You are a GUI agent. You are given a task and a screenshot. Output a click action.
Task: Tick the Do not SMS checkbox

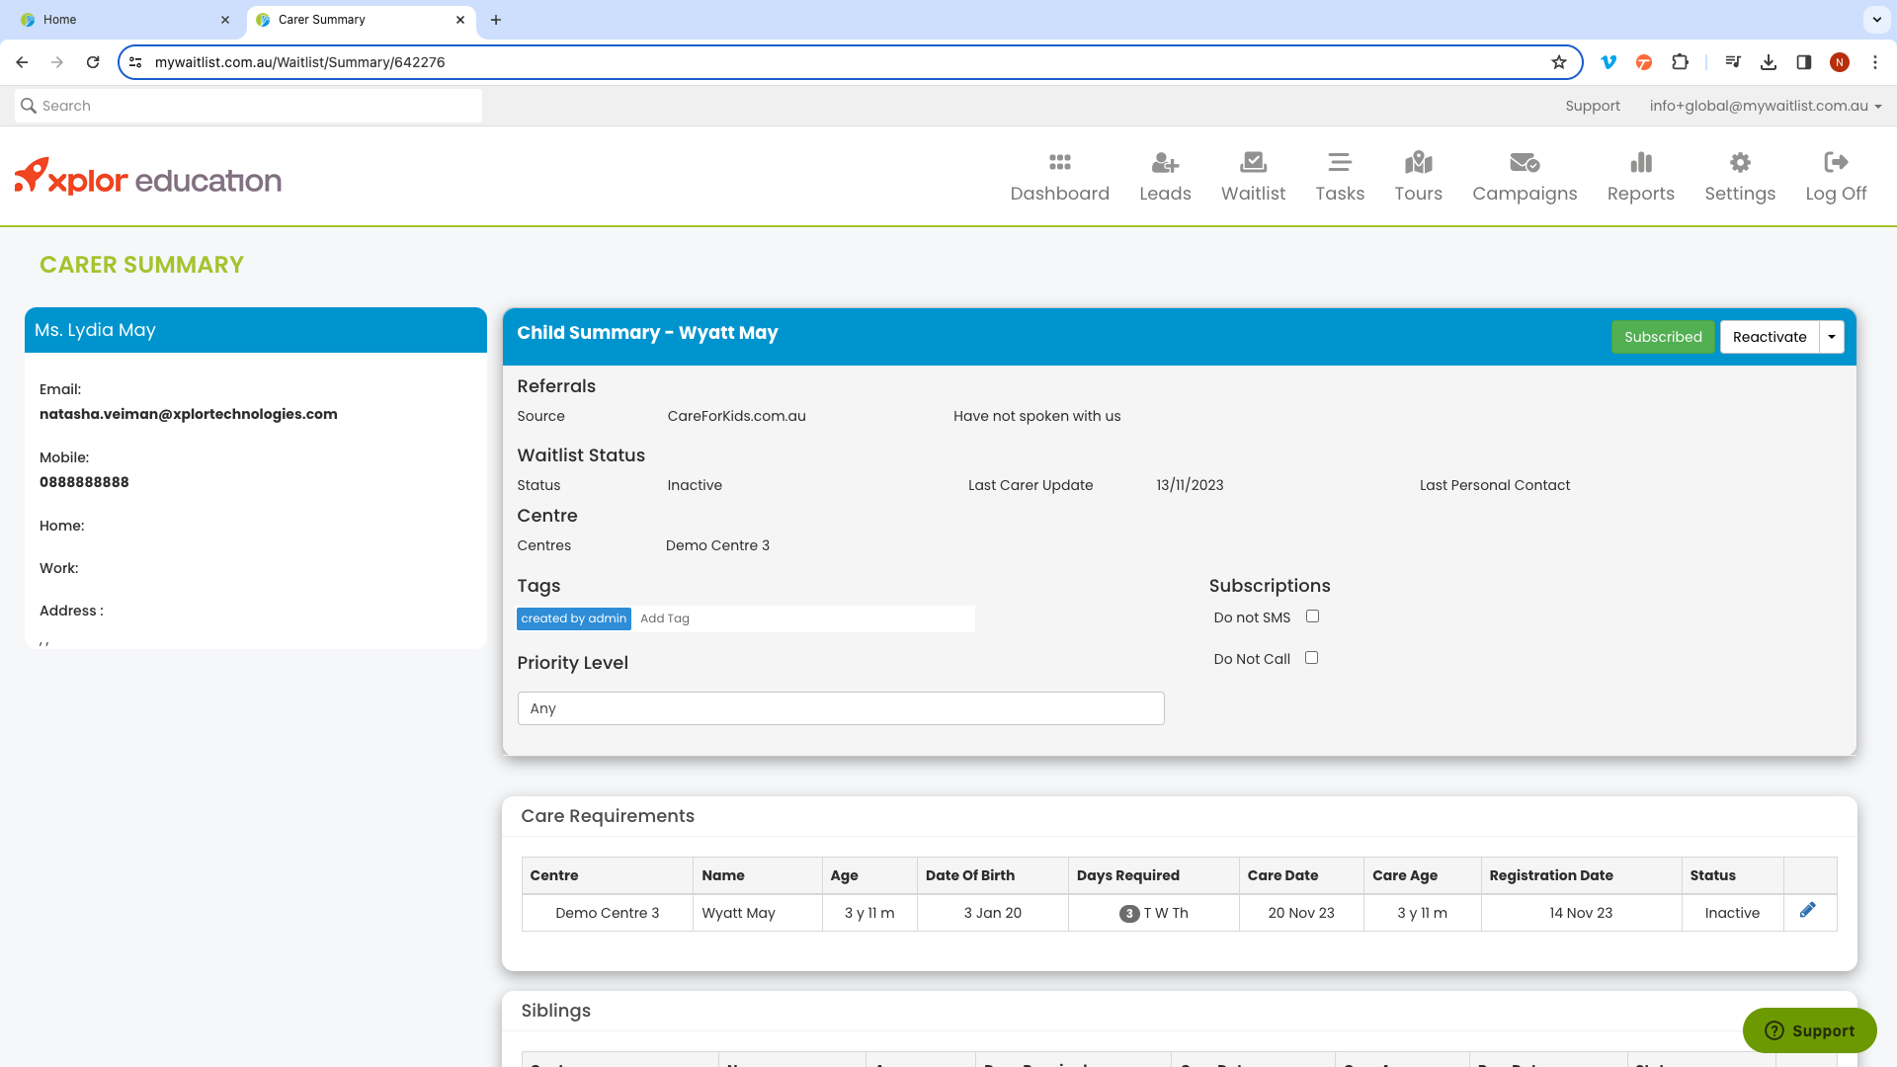tap(1312, 616)
